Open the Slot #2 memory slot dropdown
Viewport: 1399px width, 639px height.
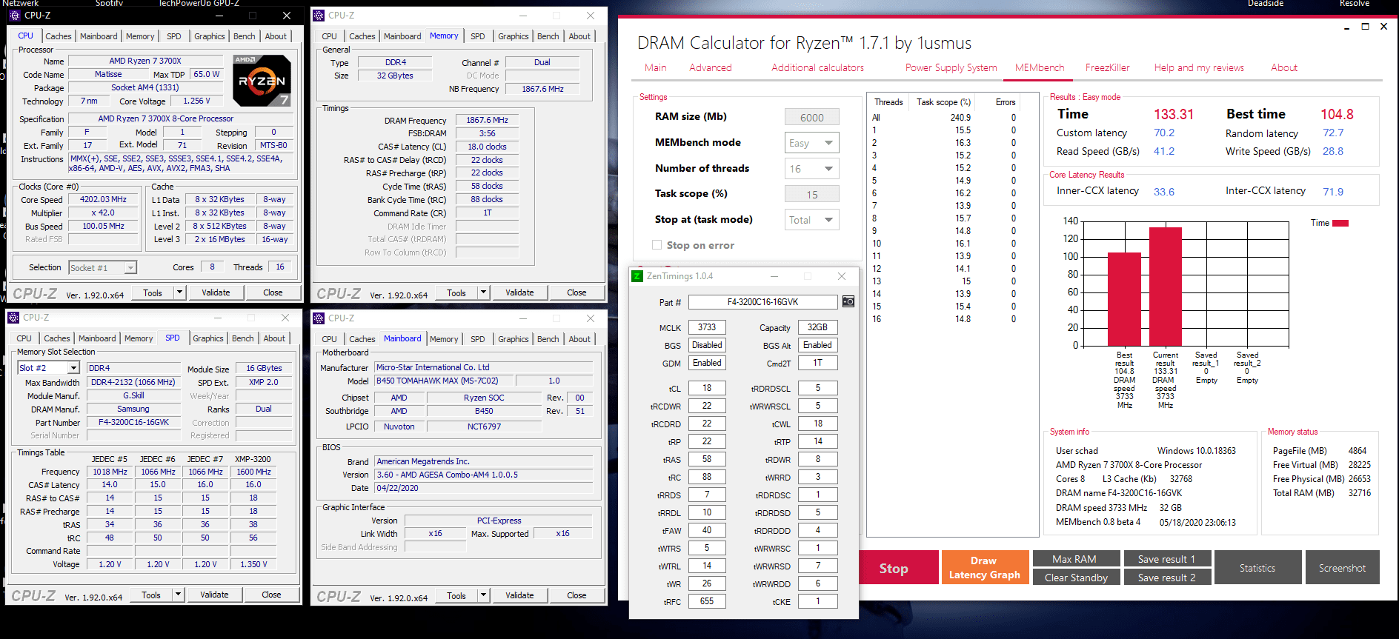[x=48, y=368]
